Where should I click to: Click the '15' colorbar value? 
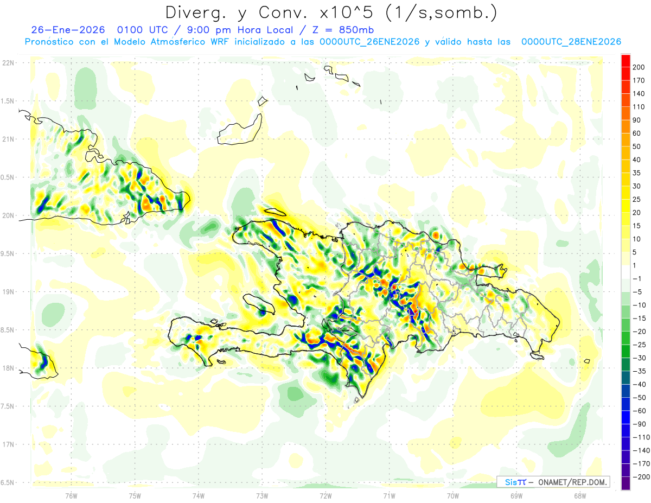637,226
